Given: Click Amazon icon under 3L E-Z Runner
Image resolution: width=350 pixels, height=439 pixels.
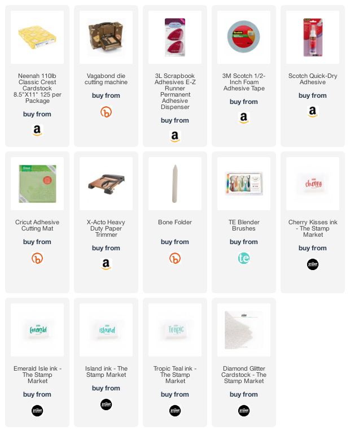Looking at the screenshot, I should coord(175,136).
